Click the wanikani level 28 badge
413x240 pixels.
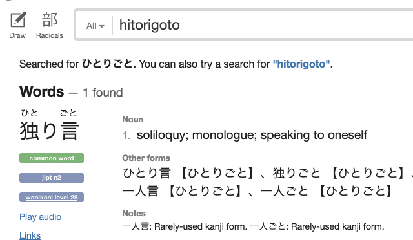coord(52,197)
